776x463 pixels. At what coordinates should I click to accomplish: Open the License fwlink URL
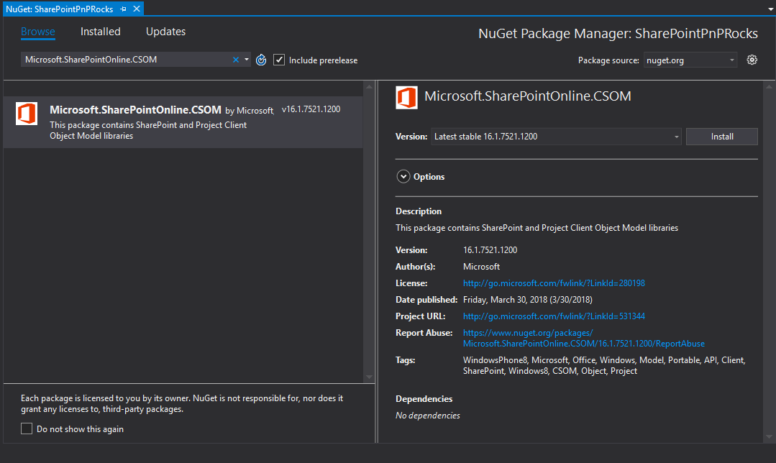(x=554, y=283)
